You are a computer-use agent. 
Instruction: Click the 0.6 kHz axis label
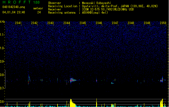click(x=2, y=102)
